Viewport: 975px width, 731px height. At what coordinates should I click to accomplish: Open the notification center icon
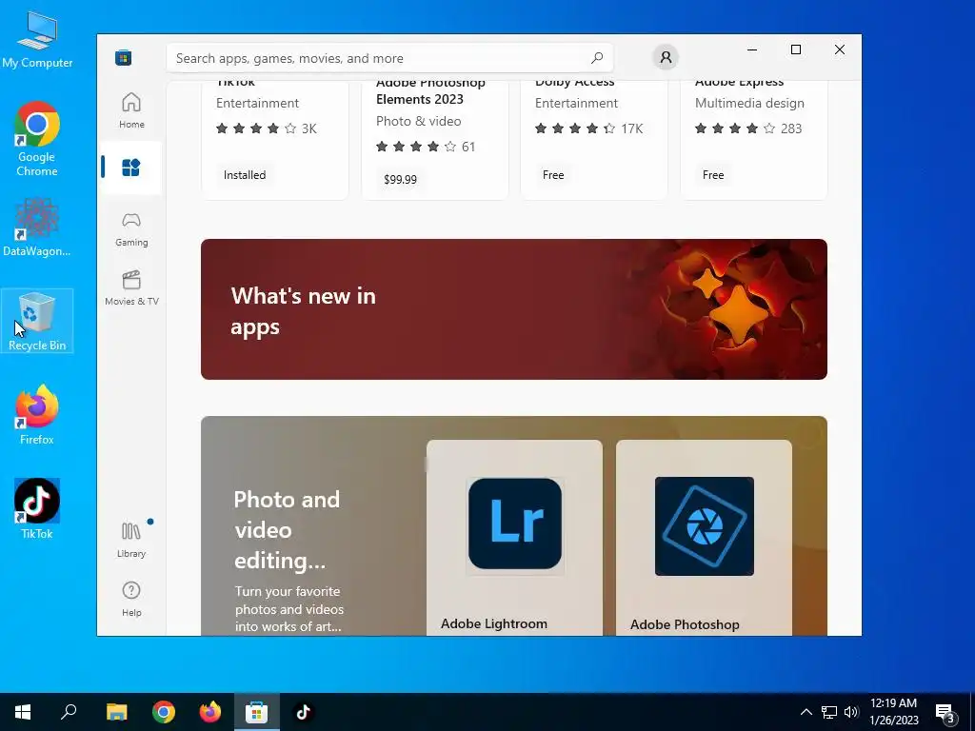(945, 713)
